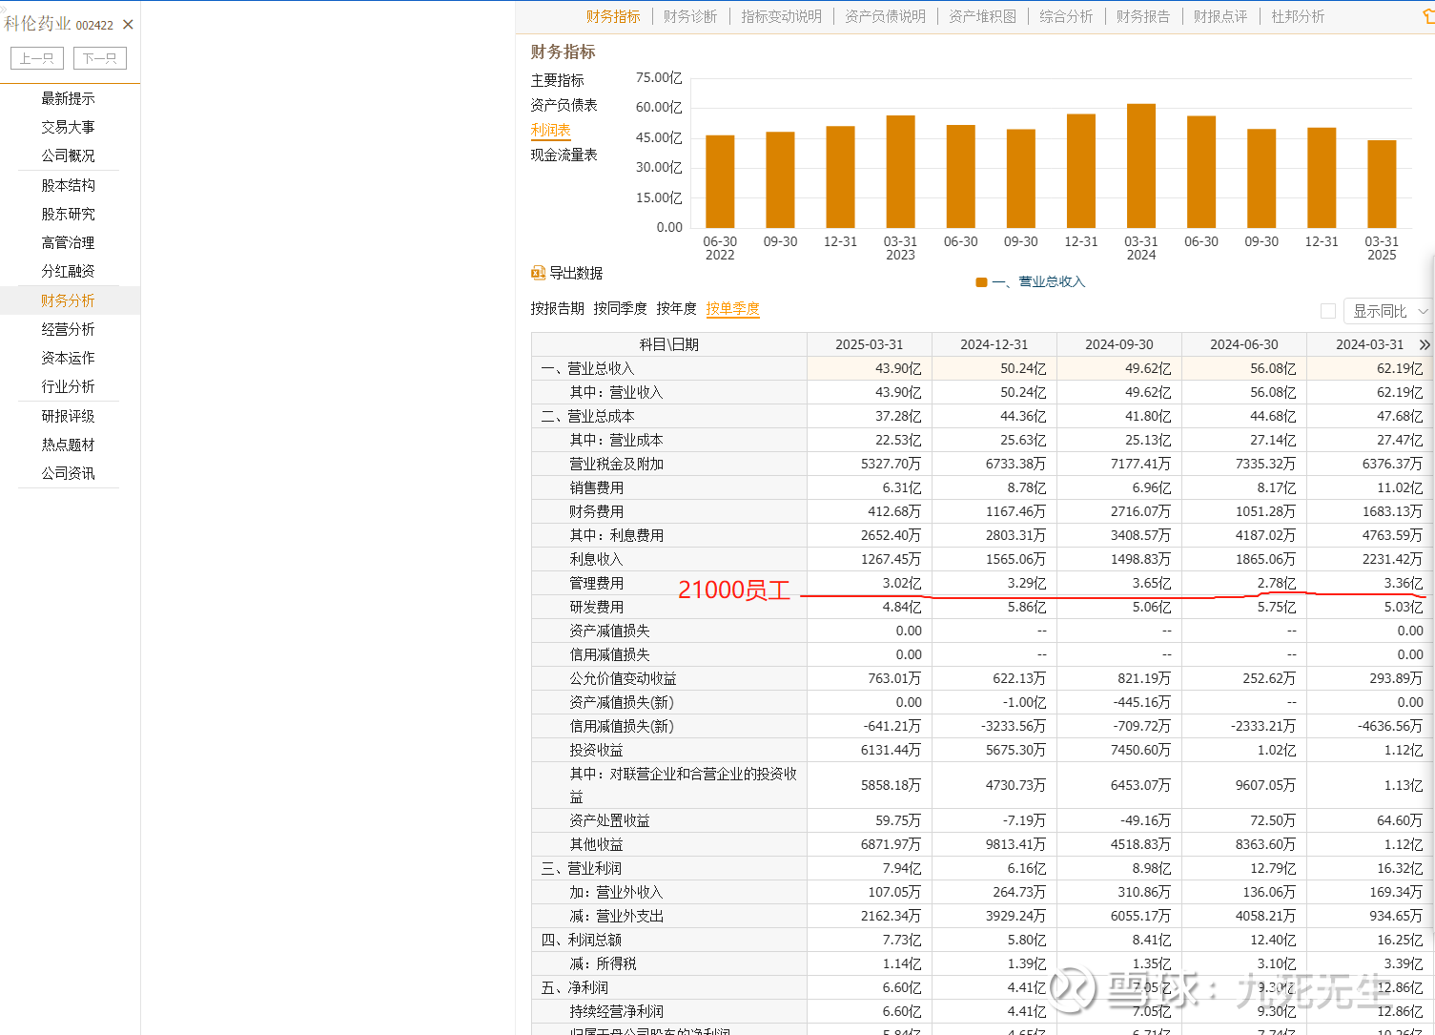Open 交易大事 in the left sidebar
This screenshot has width=1435, height=1035.
[68, 127]
